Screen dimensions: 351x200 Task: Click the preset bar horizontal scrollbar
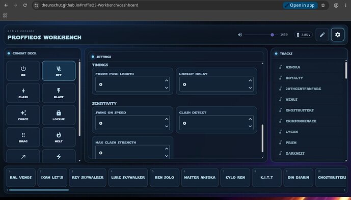click(39, 190)
